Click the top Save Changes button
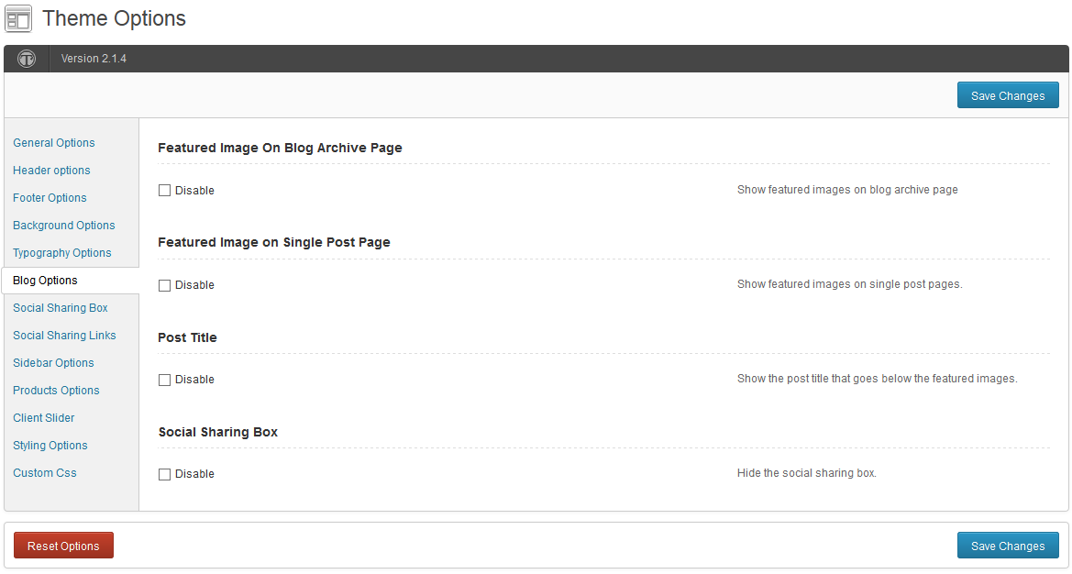This screenshot has height=574, width=1072. (1008, 95)
